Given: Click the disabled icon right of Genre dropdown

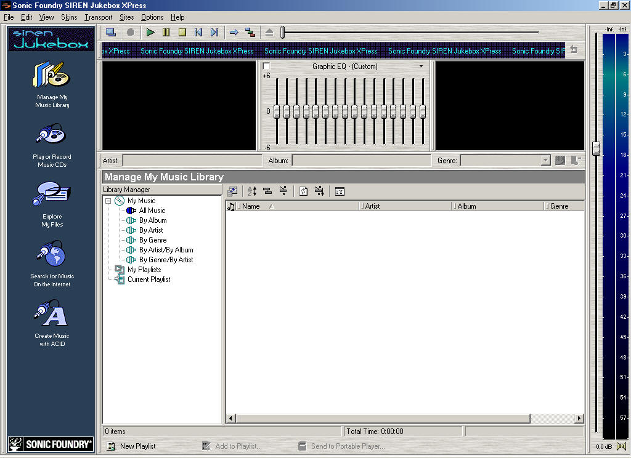Looking at the screenshot, I should (560, 161).
